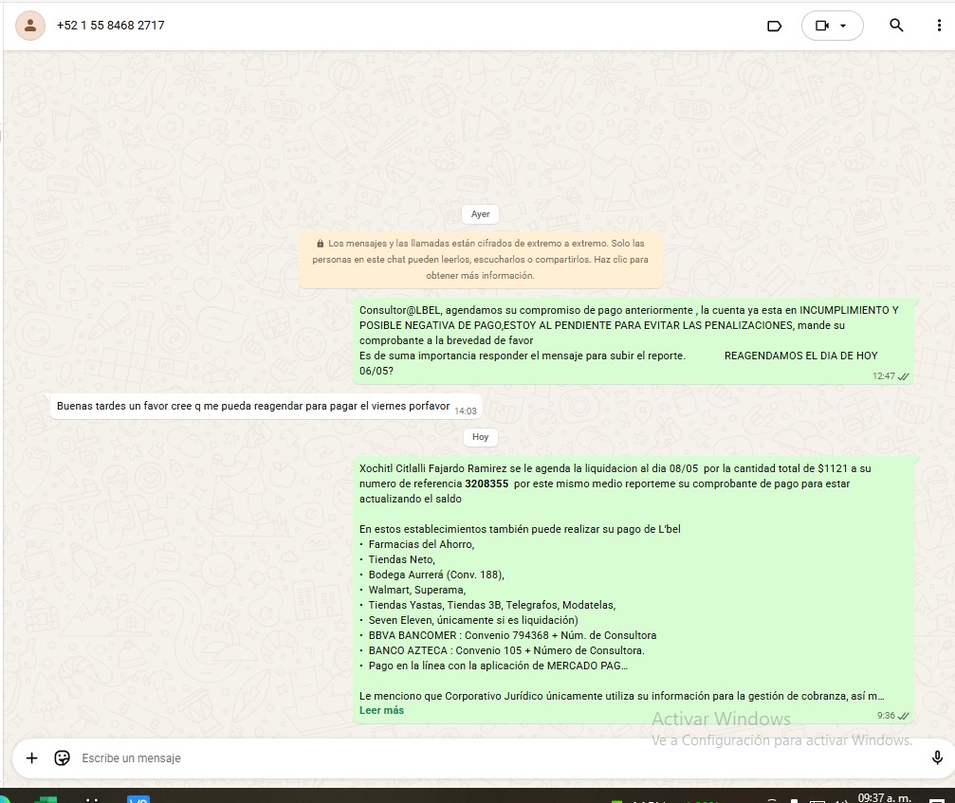Click 'Leer más' to expand message

[381, 710]
